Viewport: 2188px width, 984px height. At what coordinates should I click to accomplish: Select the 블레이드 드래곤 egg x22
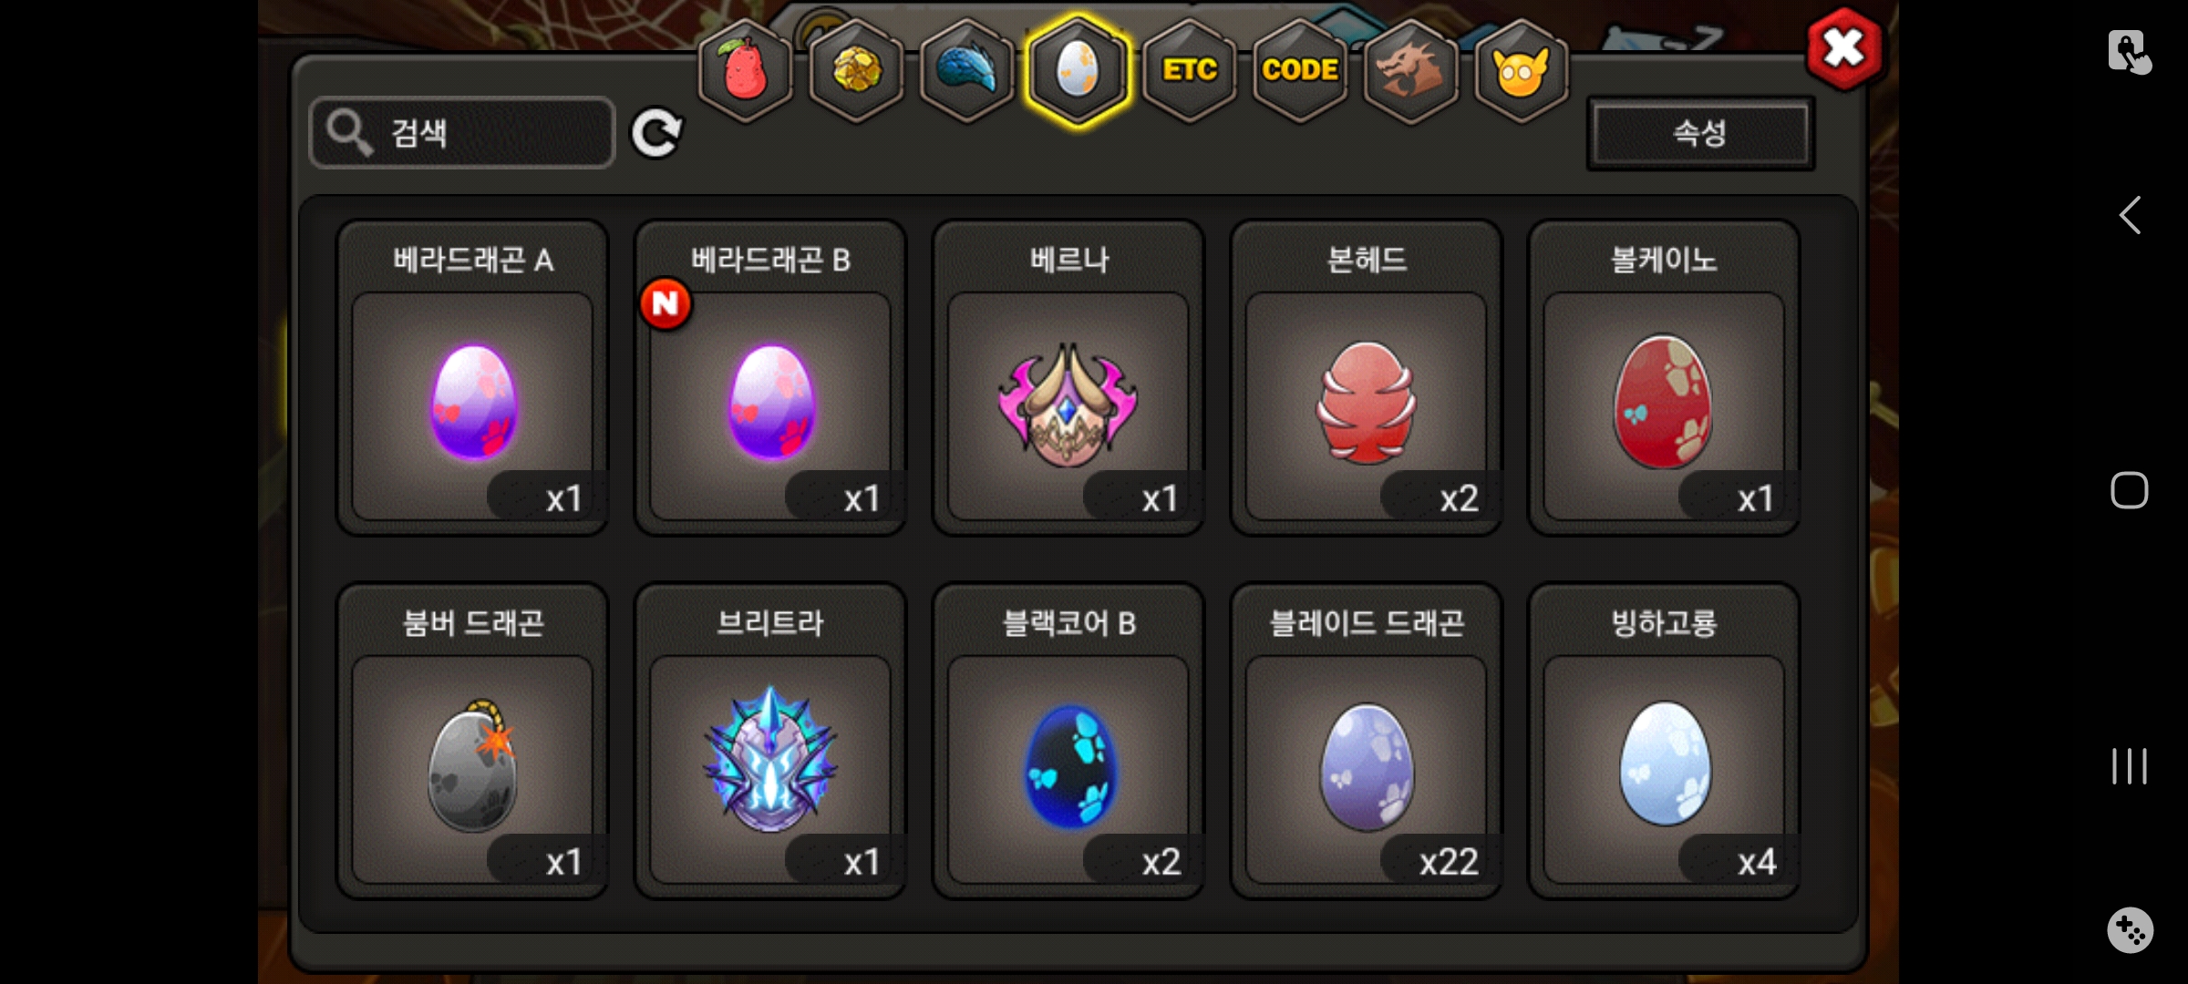click(x=1366, y=741)
